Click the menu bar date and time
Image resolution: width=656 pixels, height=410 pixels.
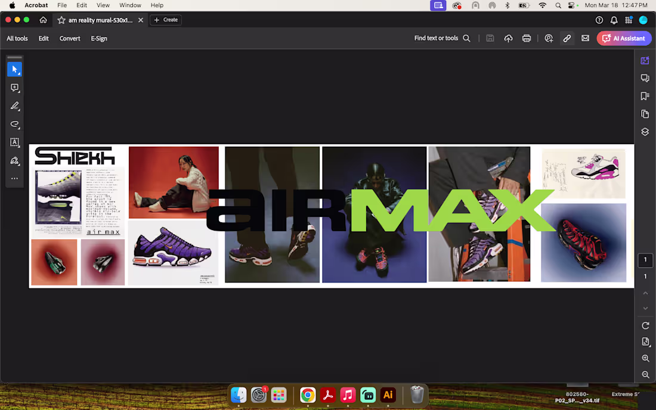616,5
